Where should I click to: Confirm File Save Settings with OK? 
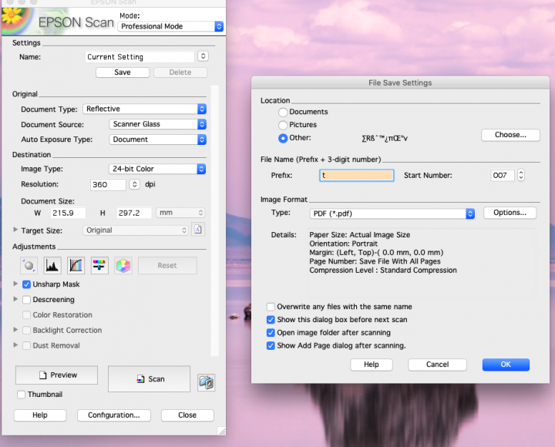pyautogui.click(x=506, y=365)
